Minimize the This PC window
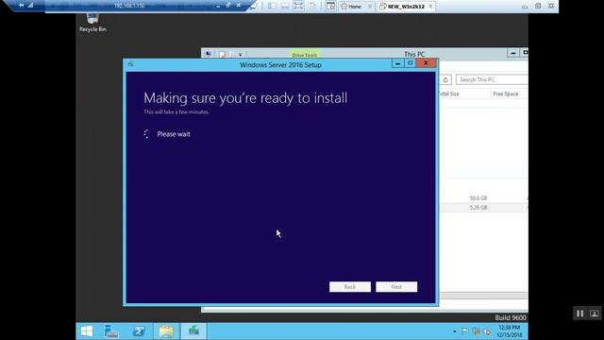The image size is (604, 340). tap(512, 53)
